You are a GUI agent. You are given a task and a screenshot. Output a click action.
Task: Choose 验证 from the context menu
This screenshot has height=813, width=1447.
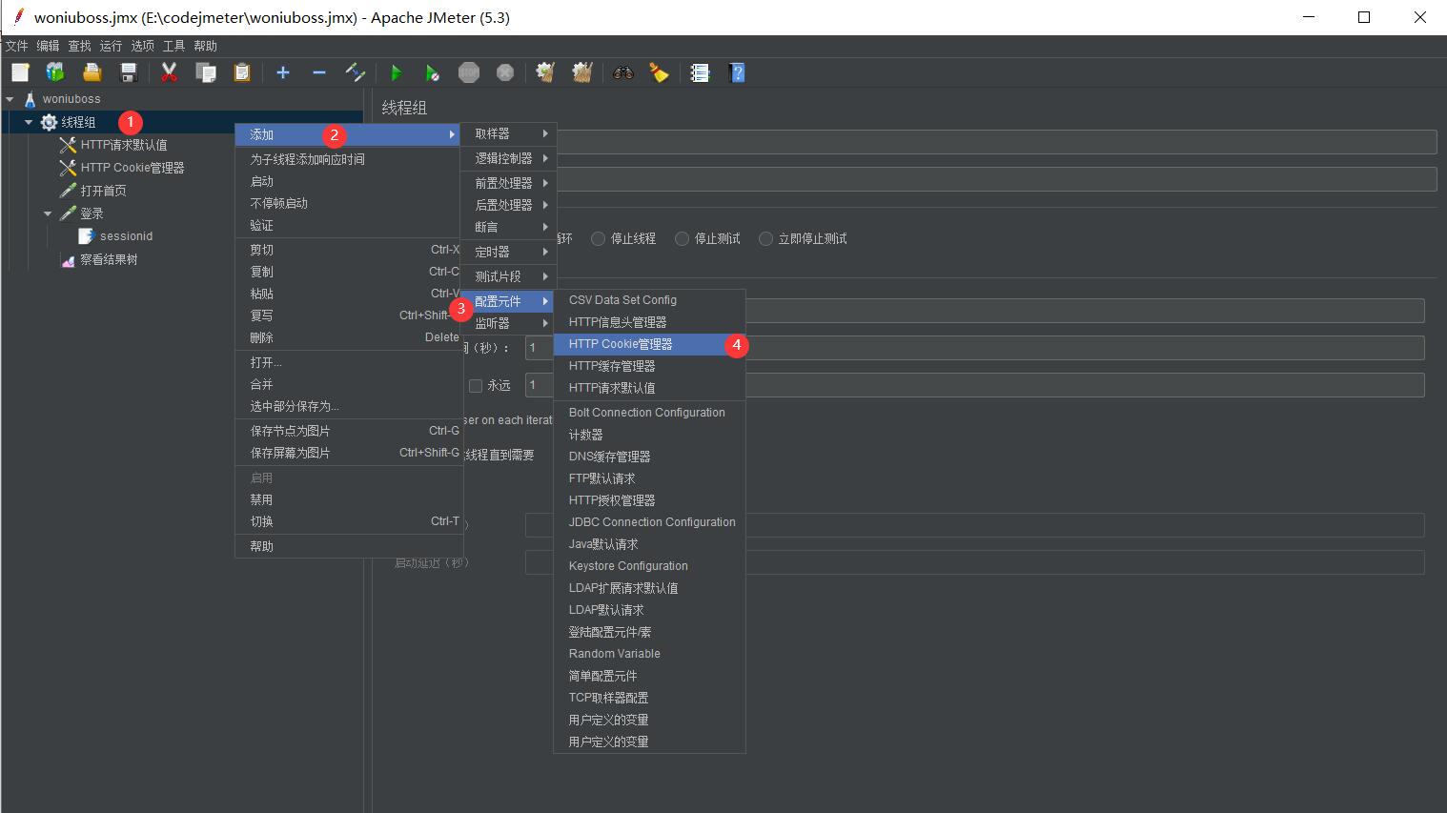[349, 225]
